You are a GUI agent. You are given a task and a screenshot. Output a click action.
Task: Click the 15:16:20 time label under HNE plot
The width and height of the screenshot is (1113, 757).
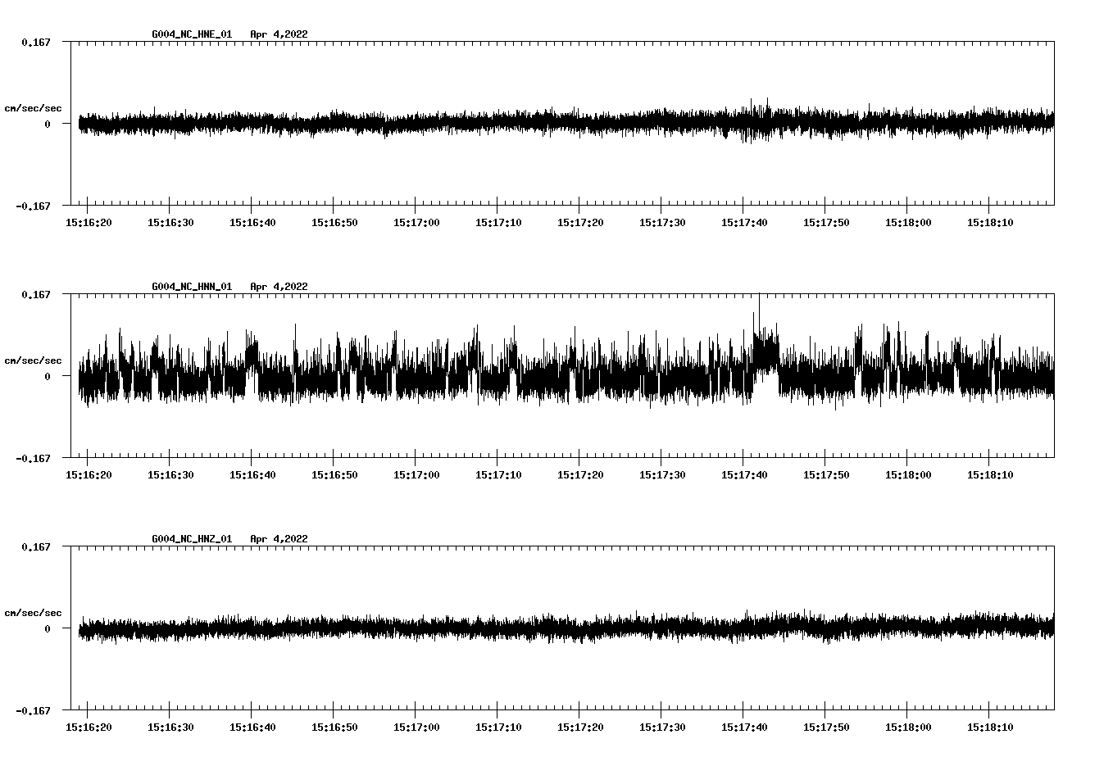89,223
